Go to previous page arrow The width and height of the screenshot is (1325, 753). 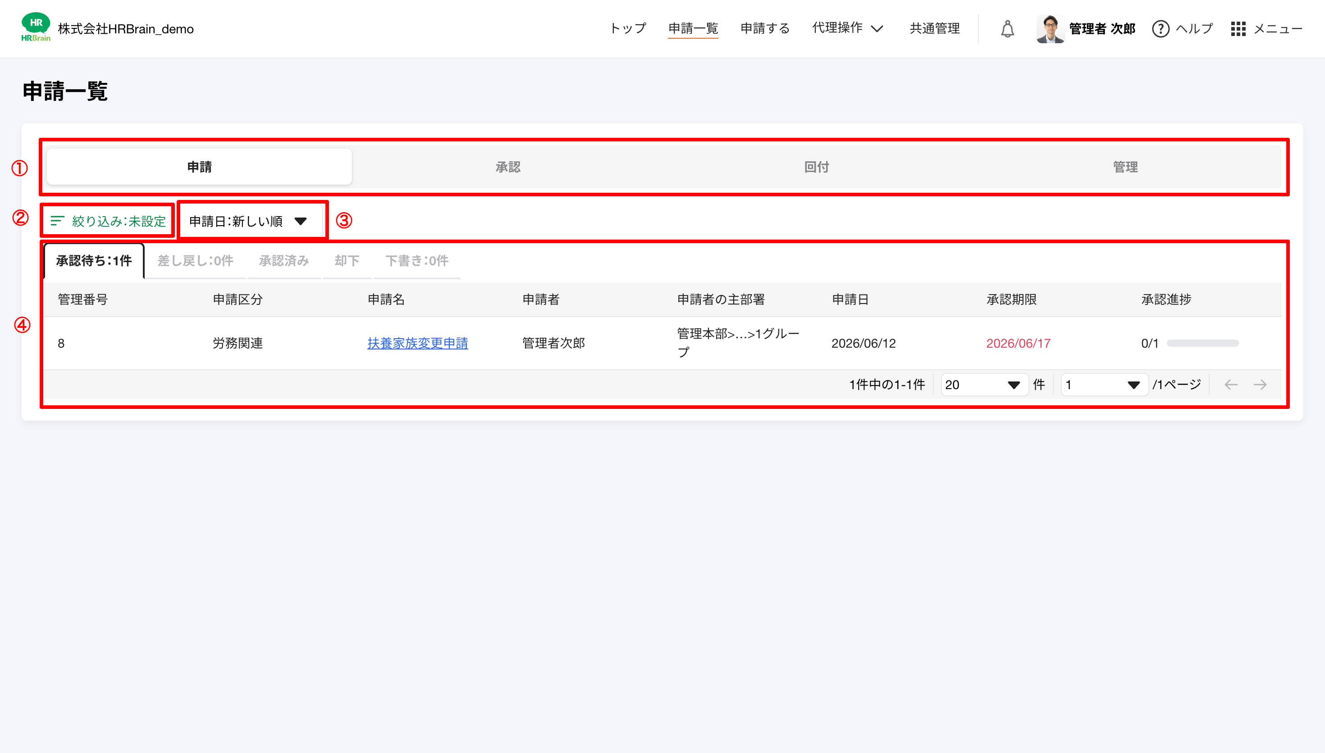point(1231,385)
